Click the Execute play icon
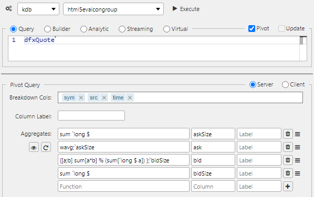The height and width of the screenshot is (197, 314). pos(175,8)
